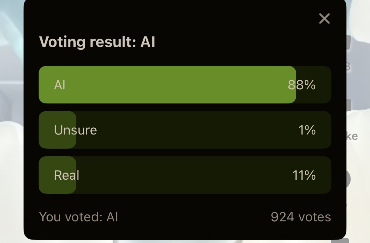The height and width of the screenshot is (243, 370).
Task: Close the voting result dialog
Action: point(324,18)
